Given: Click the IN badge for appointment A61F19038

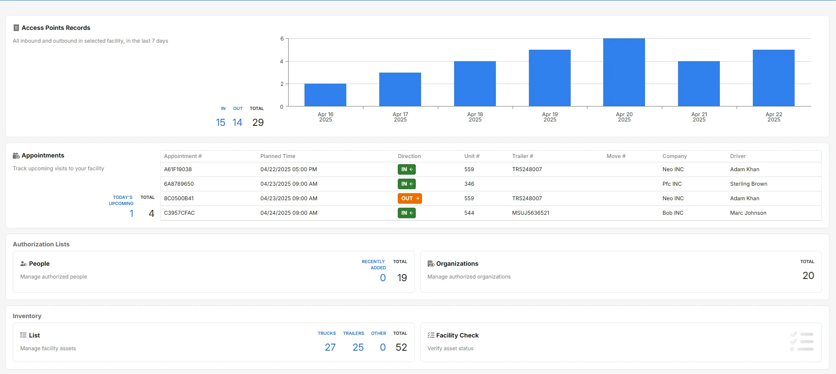Looking at the screenshot, I should tap(407, 169).
